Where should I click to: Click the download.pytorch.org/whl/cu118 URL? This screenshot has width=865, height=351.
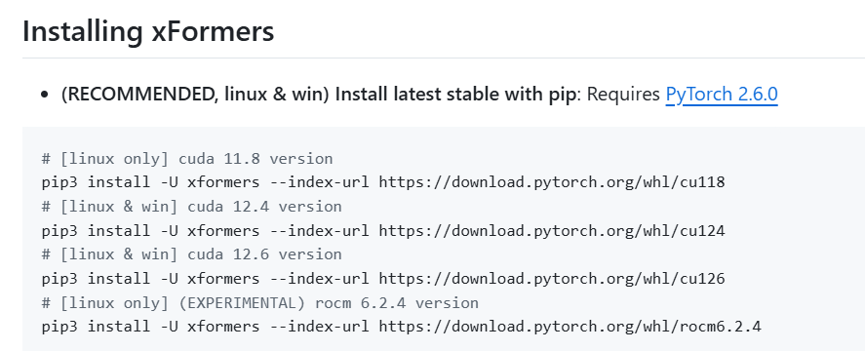tap(552, 182)
